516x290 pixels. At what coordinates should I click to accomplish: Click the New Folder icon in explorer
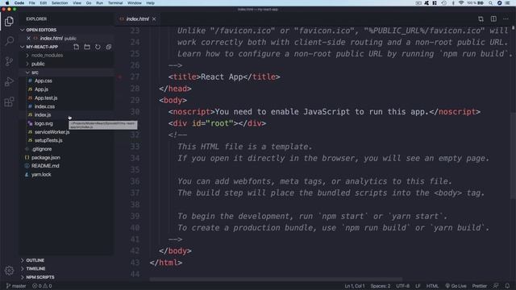(x=87, y=47)
